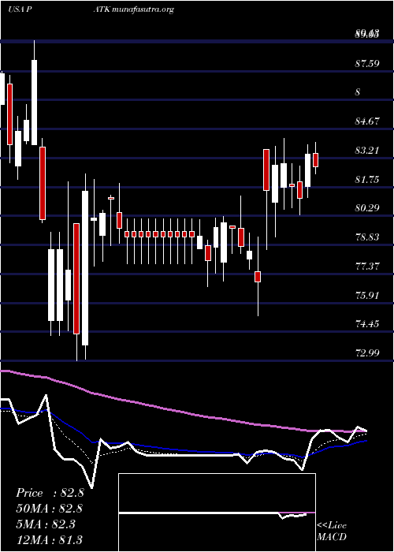Click the 83.21 price axis label
The width and height of the screenshot is (394, 552).
(367, 151)
